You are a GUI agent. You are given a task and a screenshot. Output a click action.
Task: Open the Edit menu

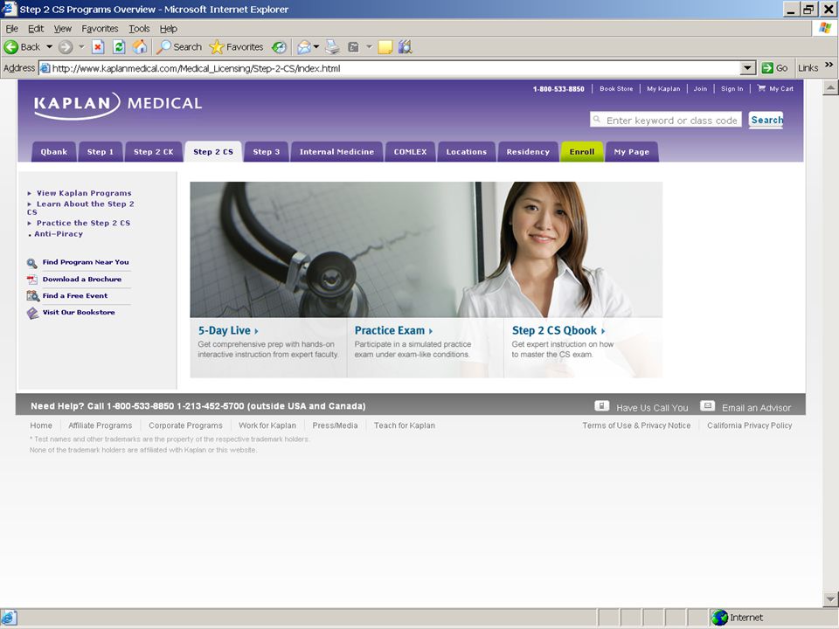tap(36, 29)
